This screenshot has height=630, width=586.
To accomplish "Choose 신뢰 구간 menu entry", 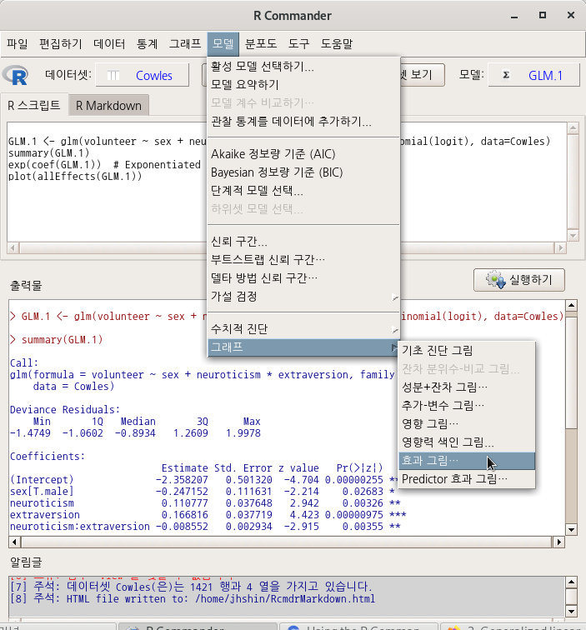I will point(303,241).
